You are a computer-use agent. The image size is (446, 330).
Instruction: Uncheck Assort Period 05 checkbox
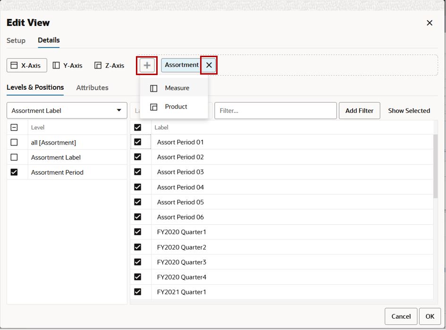point(138,202)
